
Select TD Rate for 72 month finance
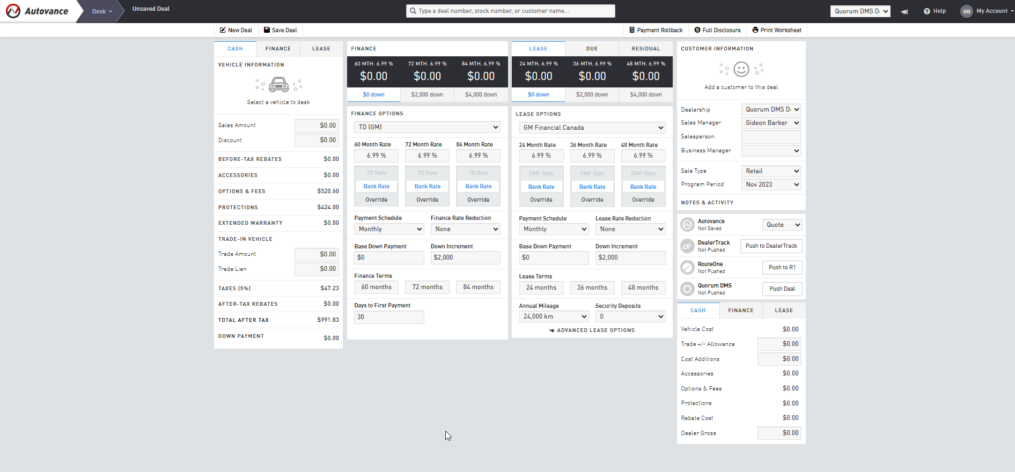[x=428, y=173]
